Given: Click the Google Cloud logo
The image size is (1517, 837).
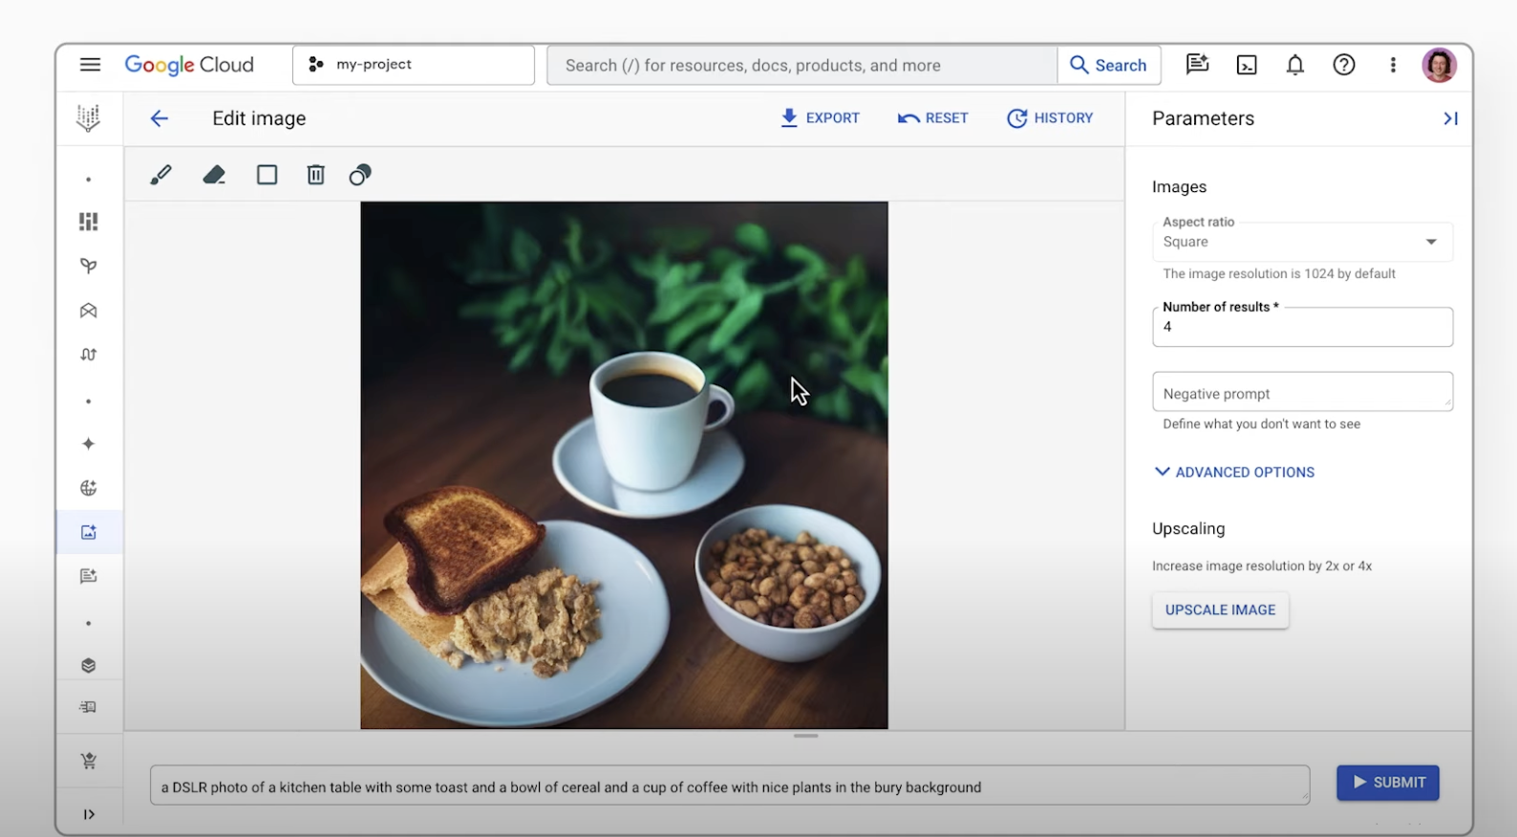Looking at the screenshot, I should [x=189, y=65].
